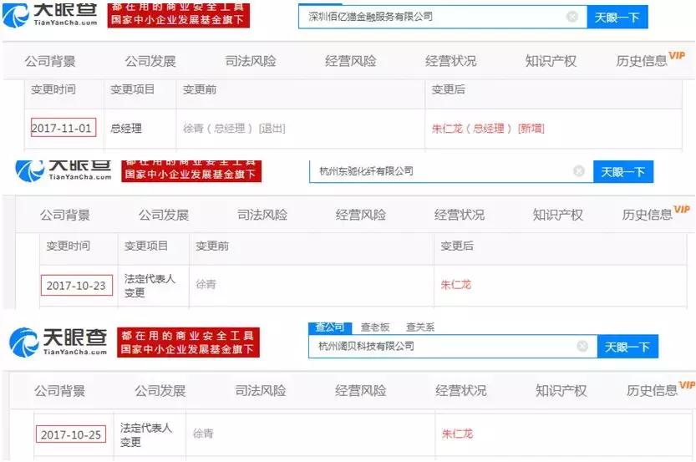This screenshot has height=462, width=696.
Task: Click 天眼一下 button next to 杭州东驰化纤 query
Action: [x=622, y=172]
